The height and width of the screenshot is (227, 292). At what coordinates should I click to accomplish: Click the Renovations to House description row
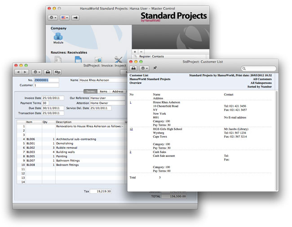pyautogui.click(x=72, y=126)
